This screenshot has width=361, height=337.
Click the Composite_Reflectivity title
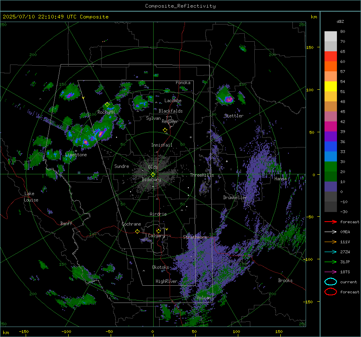click(x=180, y=6)
